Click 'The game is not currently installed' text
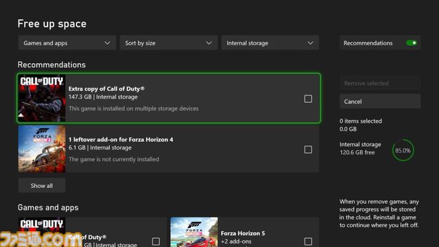Screen dimensions: 439x247 [114, 159]
